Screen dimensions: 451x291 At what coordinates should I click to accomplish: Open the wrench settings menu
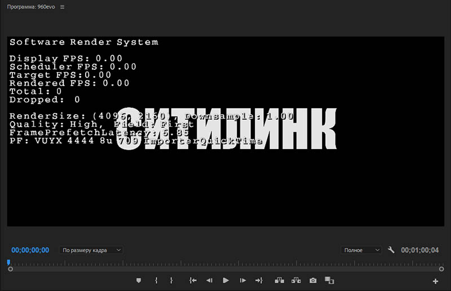pos(391,250)
